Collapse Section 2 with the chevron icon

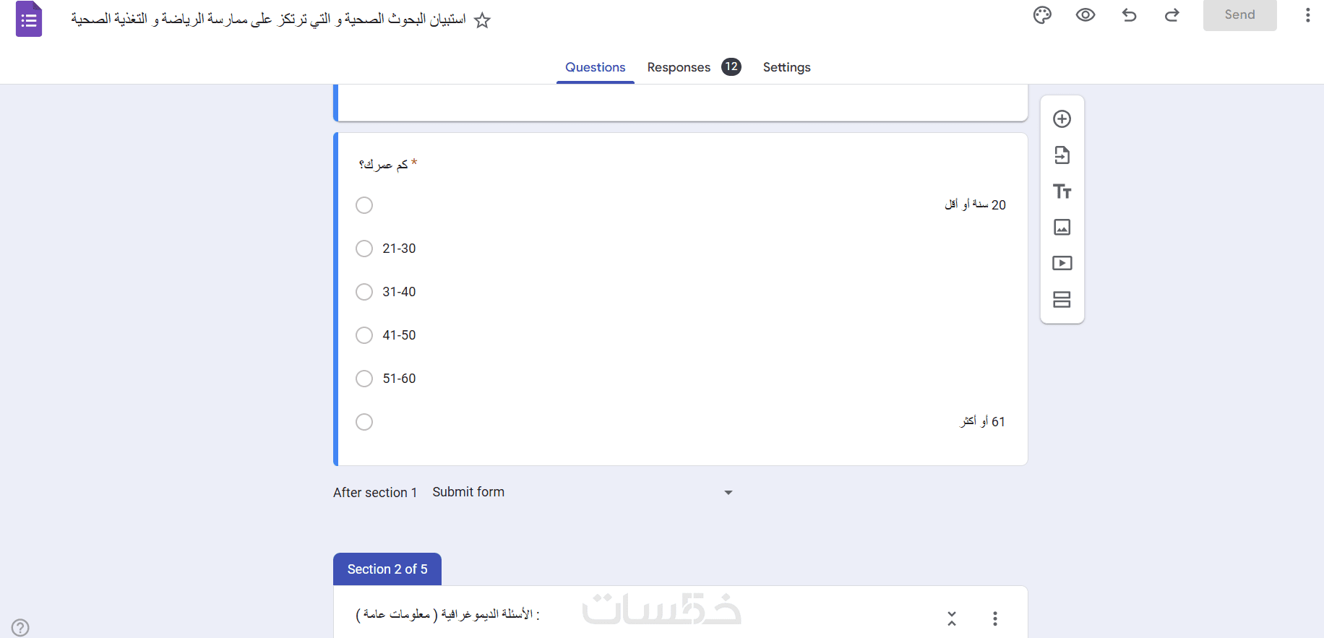pos(952,618)
